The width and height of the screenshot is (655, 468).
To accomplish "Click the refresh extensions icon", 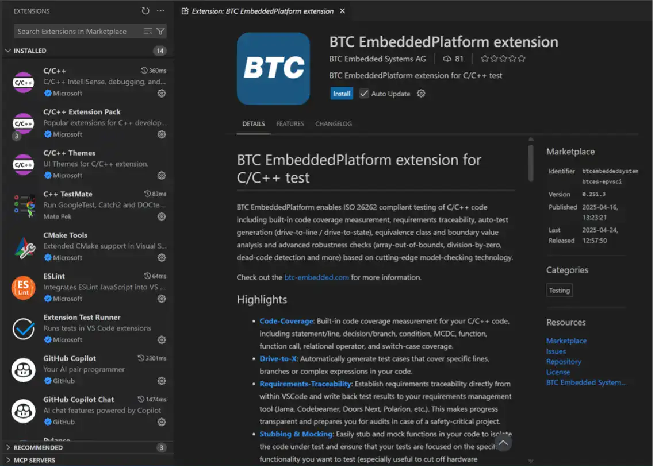I will point(145,11).
